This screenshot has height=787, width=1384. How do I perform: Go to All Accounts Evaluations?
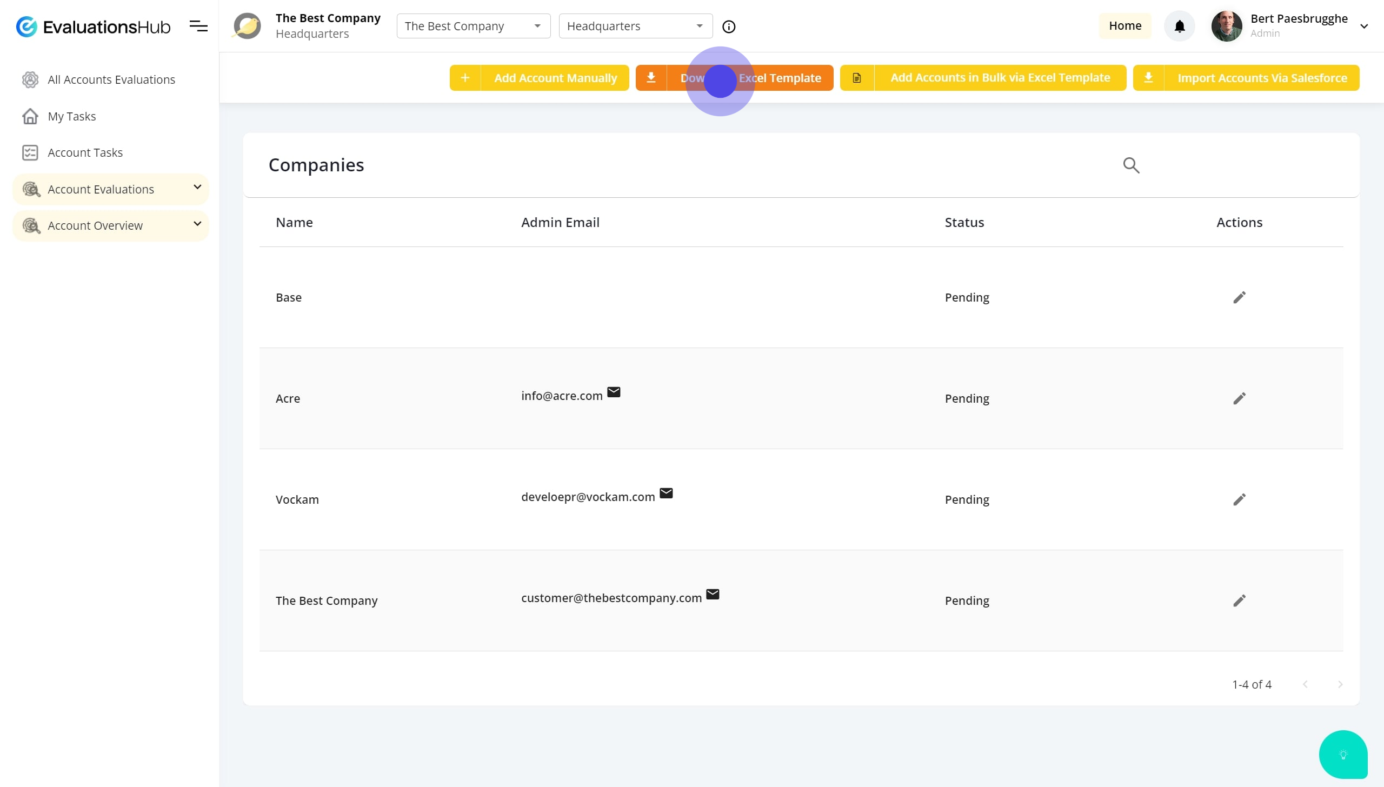pos(111,79)
